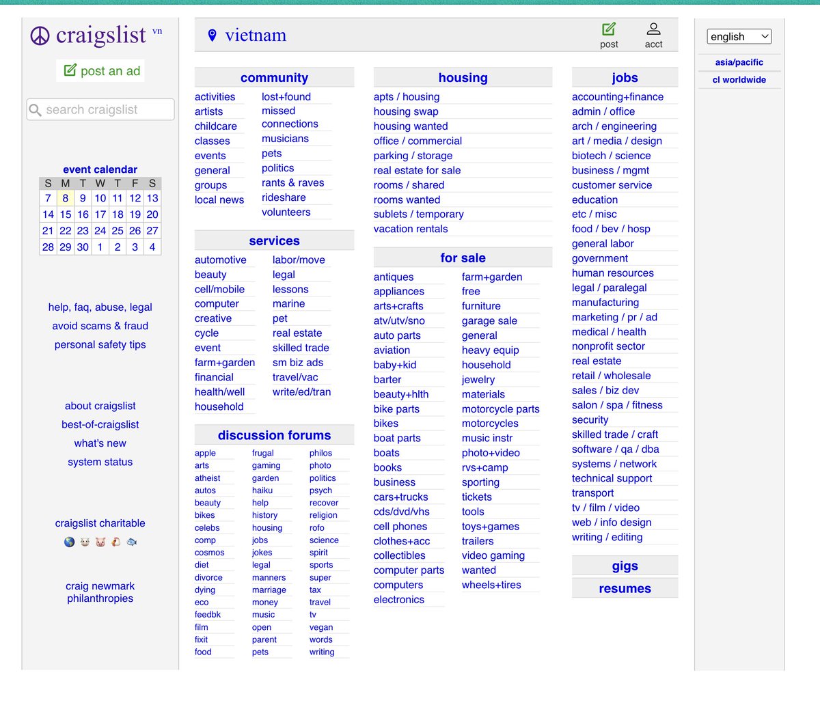Image resolution: width=820 pixels, height=720 pixels.
Task: Expand the gigs section header
Action: point(625,566)
